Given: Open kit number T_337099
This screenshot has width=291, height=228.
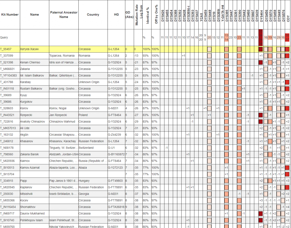Looking at the screenshot, I should (7, 56).
